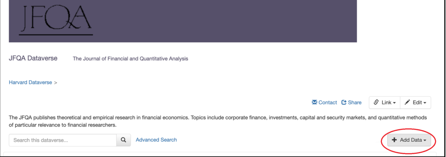446x157 pixels.
Task: Select the Share link text
Action: click(x=355, y=102)
